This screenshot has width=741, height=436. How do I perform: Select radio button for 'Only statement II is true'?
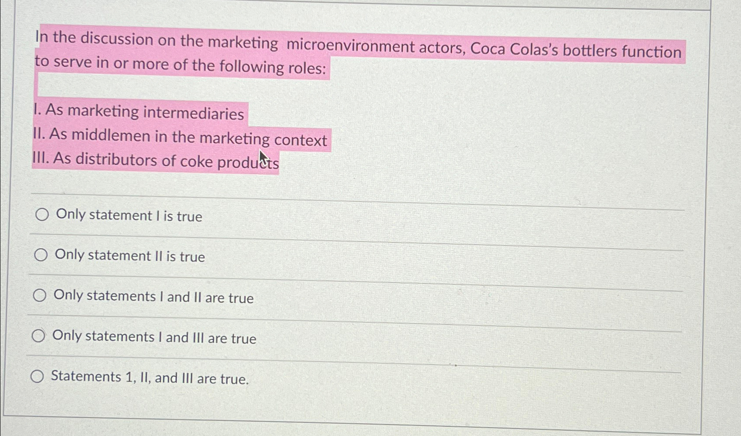click(41, 255)
